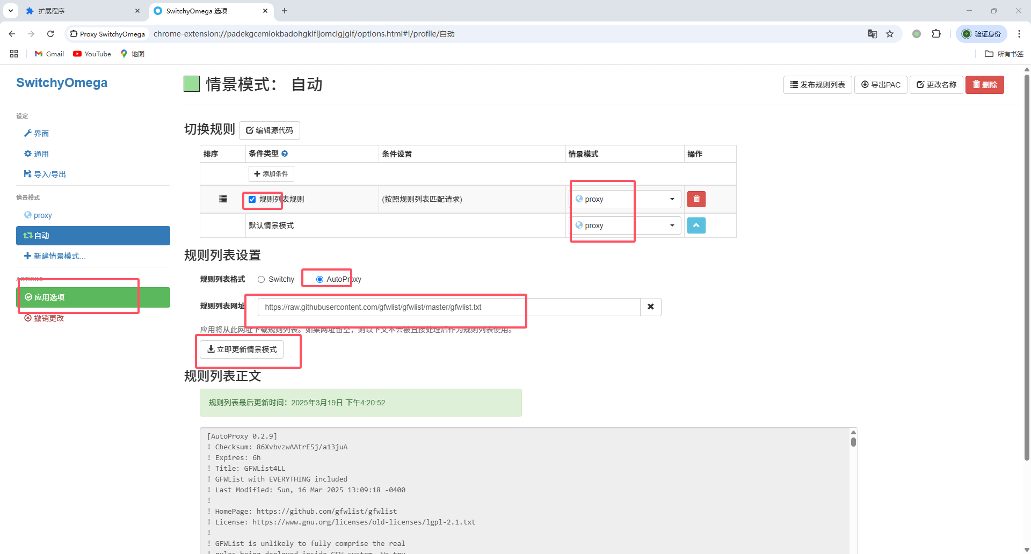Open the tab search dropdown arrow
The height and width of the screenshot is (554, 1031).
11,11
